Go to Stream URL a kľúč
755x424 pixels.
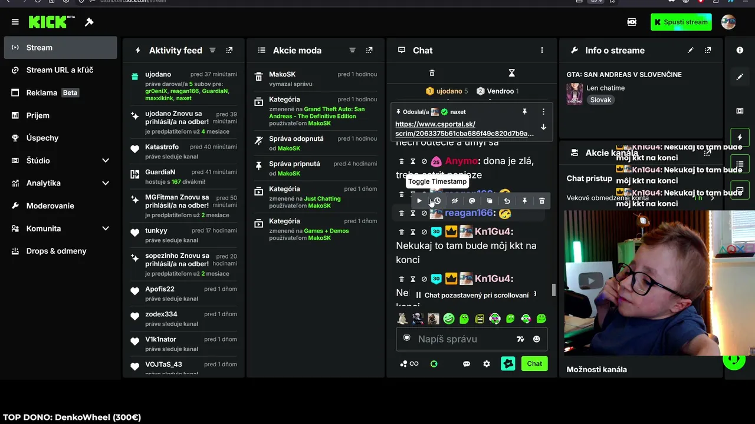(61, 70)
